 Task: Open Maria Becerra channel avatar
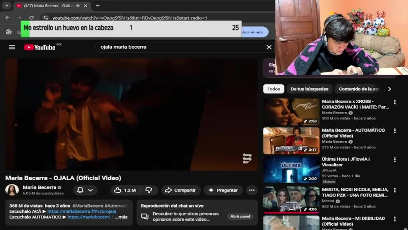coord(12,190)
